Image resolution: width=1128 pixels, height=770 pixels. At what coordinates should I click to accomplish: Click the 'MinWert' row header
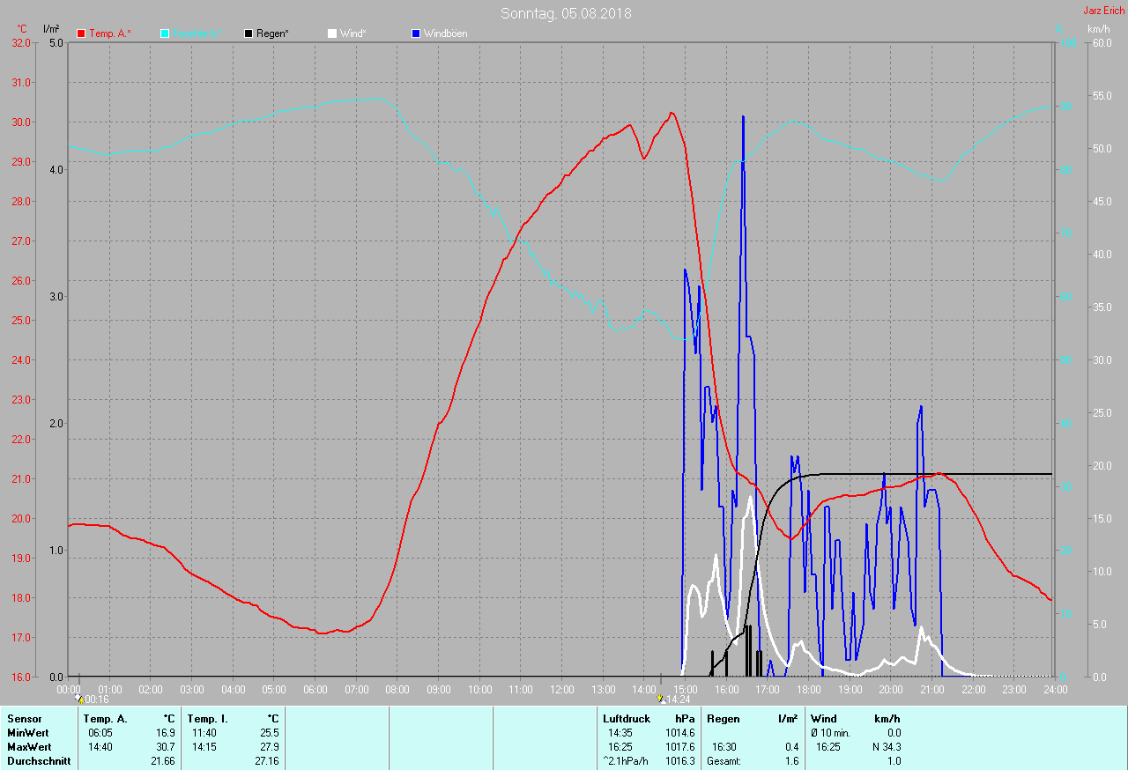click(x=27, y=733)
